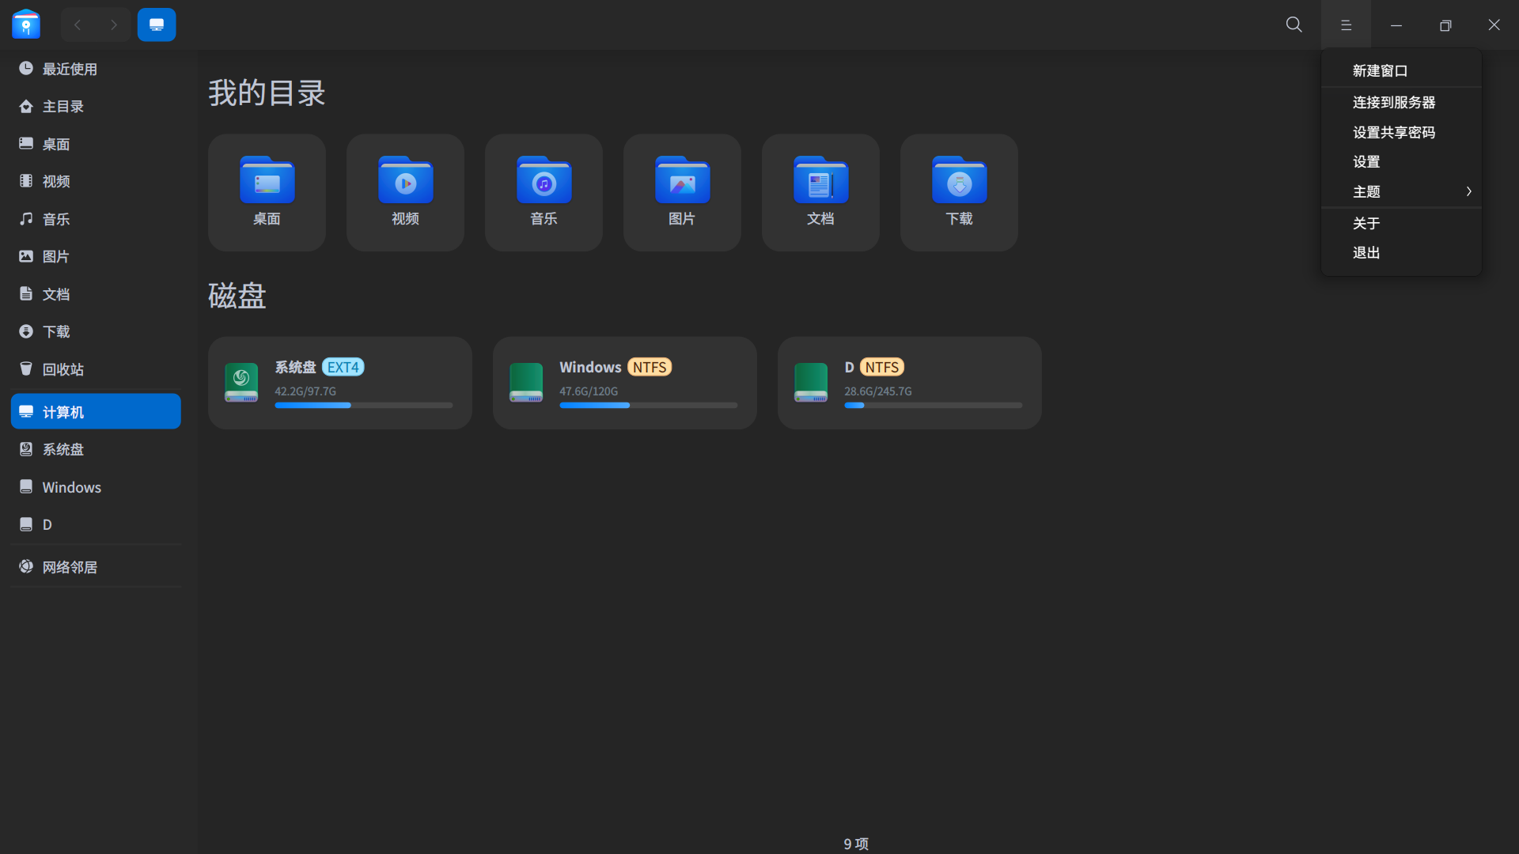Open the Pictures folder icon
The image size is (1519, 854).
682,182
